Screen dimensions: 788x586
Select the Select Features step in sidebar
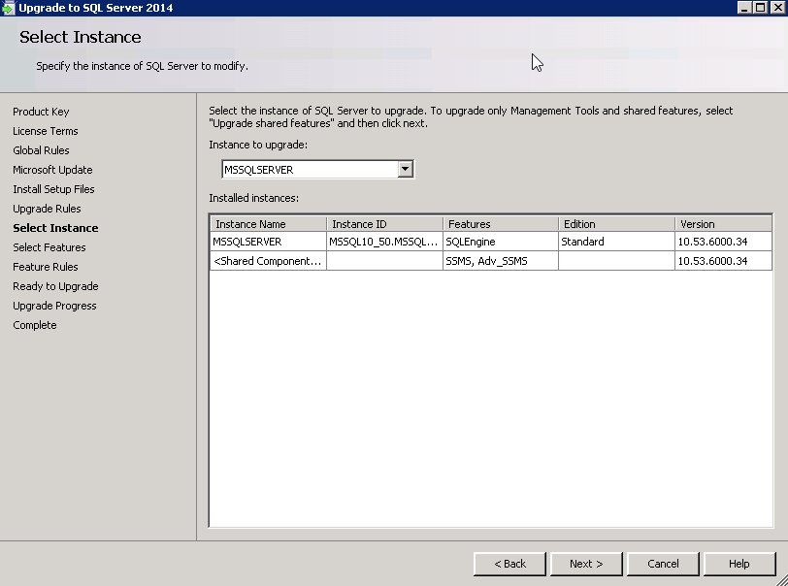49,247
